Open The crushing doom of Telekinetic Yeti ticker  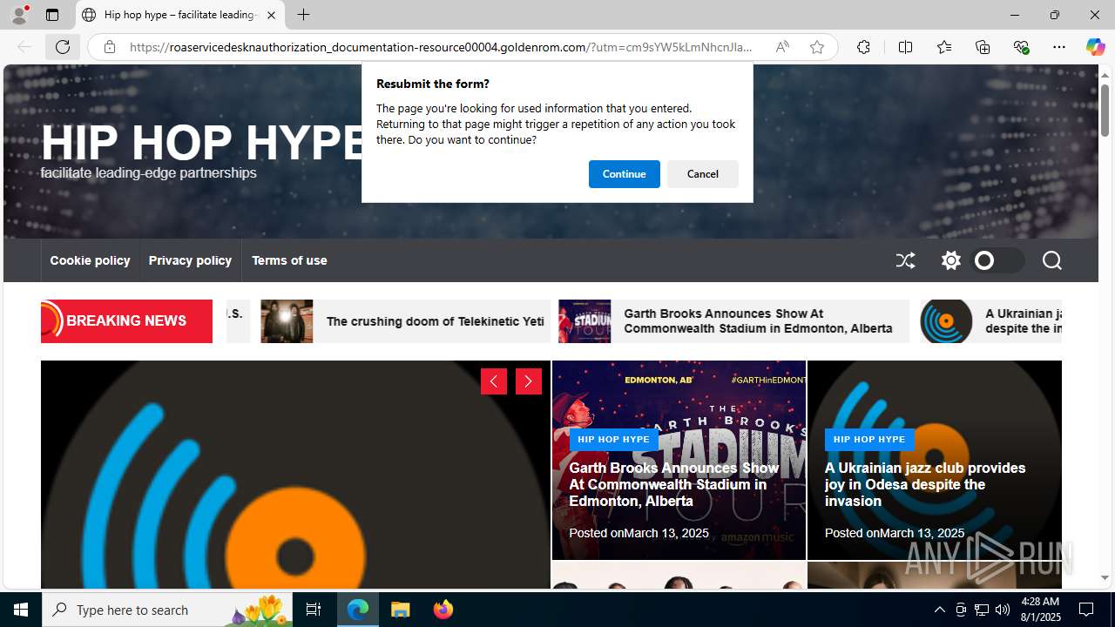[435, 321]
